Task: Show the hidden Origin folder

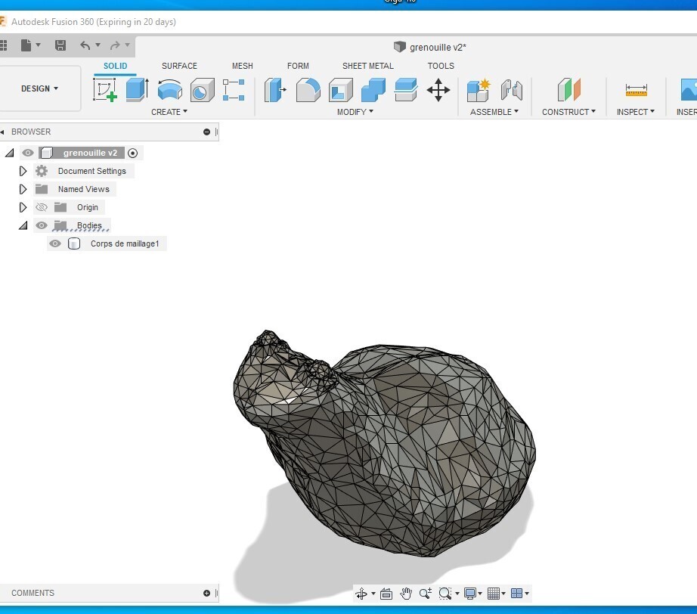Action: coord(42,207)
